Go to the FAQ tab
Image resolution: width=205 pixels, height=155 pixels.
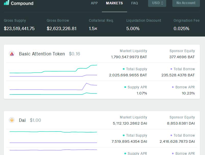tap(135, 3)
